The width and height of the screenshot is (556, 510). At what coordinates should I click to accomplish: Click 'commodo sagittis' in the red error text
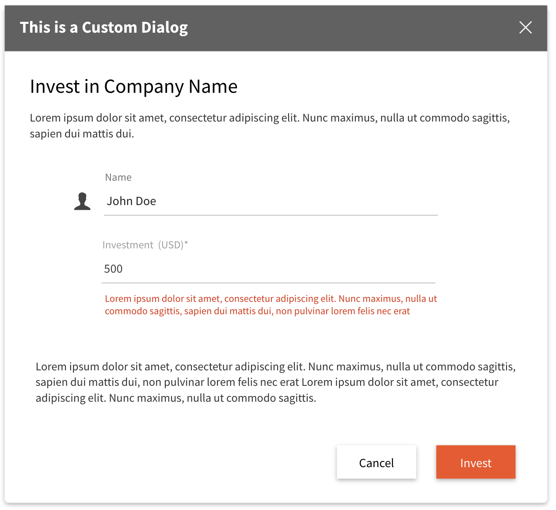tap(143, 311)
